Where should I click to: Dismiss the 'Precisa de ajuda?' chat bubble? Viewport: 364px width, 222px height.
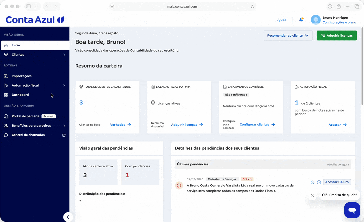tap(312, 195)
